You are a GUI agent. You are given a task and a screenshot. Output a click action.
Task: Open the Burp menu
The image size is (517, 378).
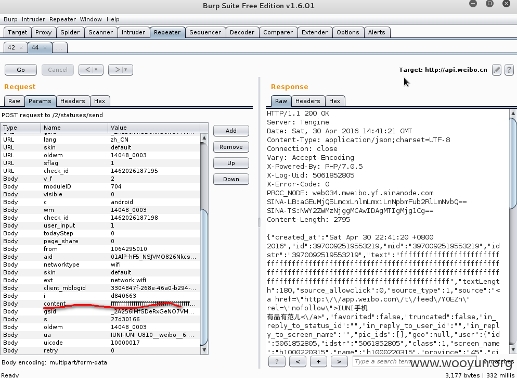click(10, 19)
